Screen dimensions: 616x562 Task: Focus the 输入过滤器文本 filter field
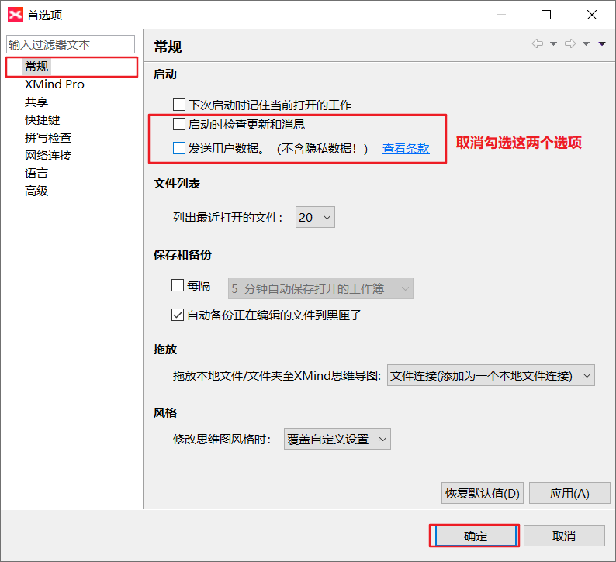coord(71,44)
